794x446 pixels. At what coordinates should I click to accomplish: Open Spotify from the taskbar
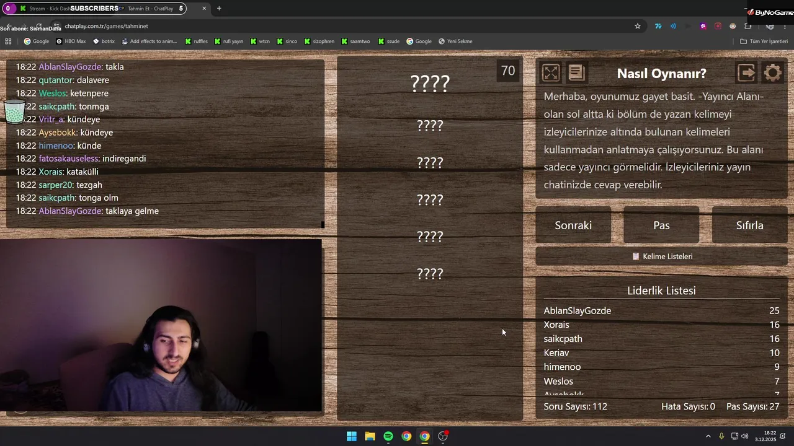coord(388,436)
